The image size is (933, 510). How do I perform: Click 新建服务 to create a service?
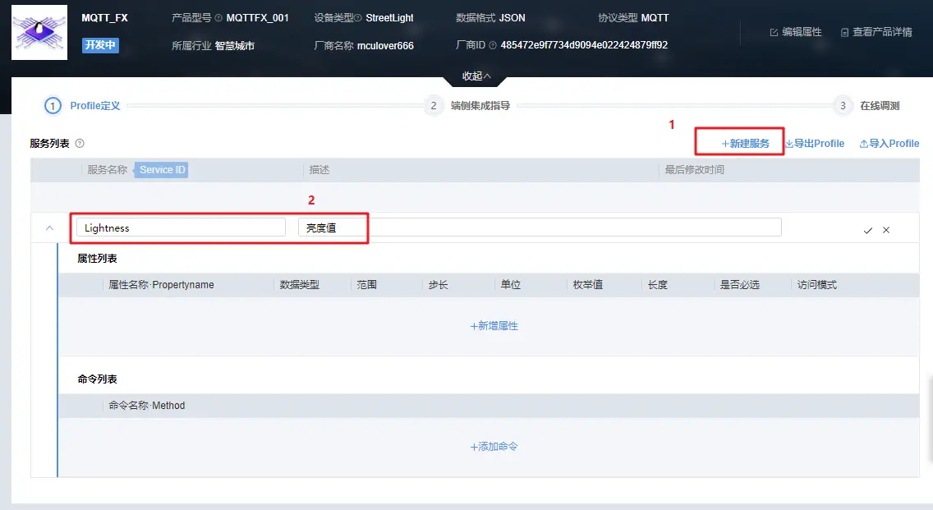746,144
